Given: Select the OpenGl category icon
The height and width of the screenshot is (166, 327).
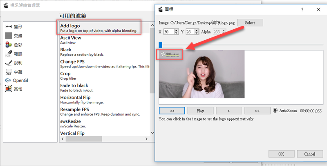Looking at the screenshot, I should [8, 81].
